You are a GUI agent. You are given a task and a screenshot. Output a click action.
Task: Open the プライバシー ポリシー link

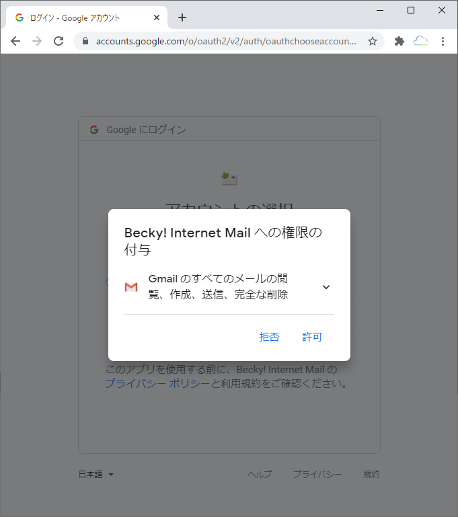pos(157,383)
